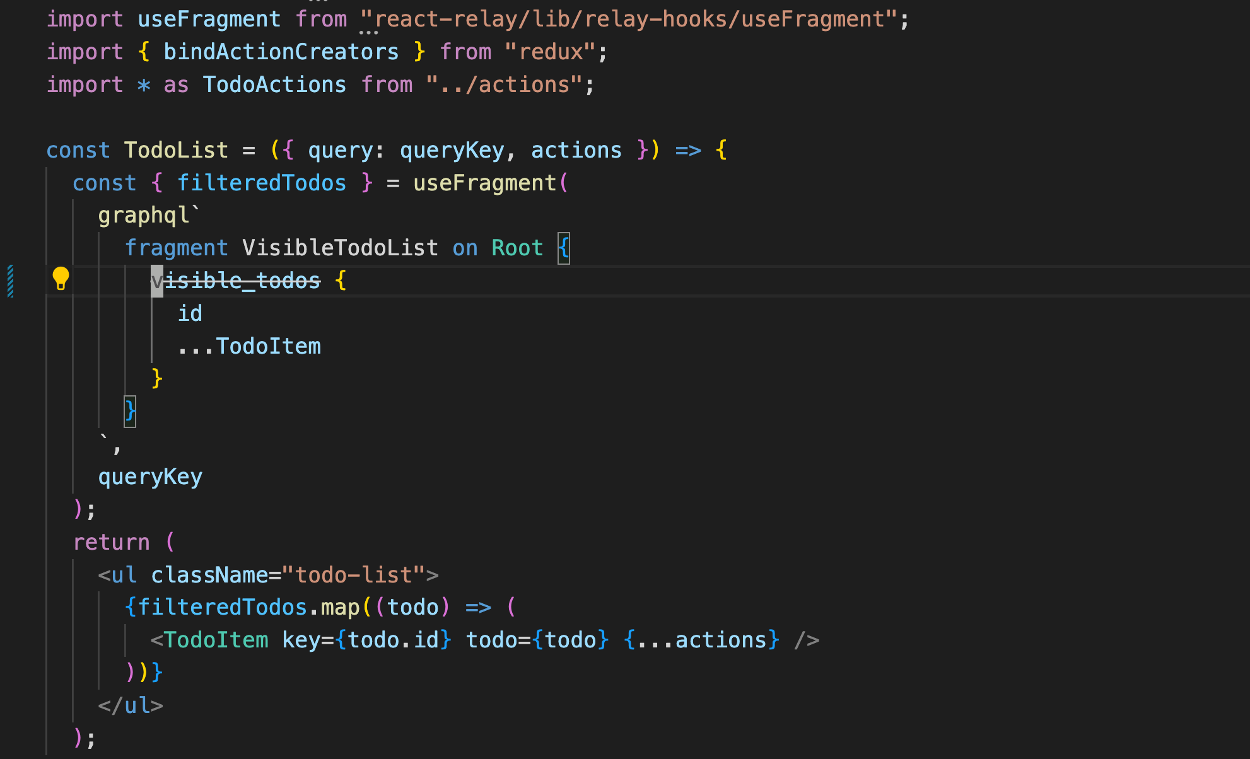The width and height of the screenshot is (1250, 759).
Task: Click the {...actions} spread prop
Action: (701, 640)
